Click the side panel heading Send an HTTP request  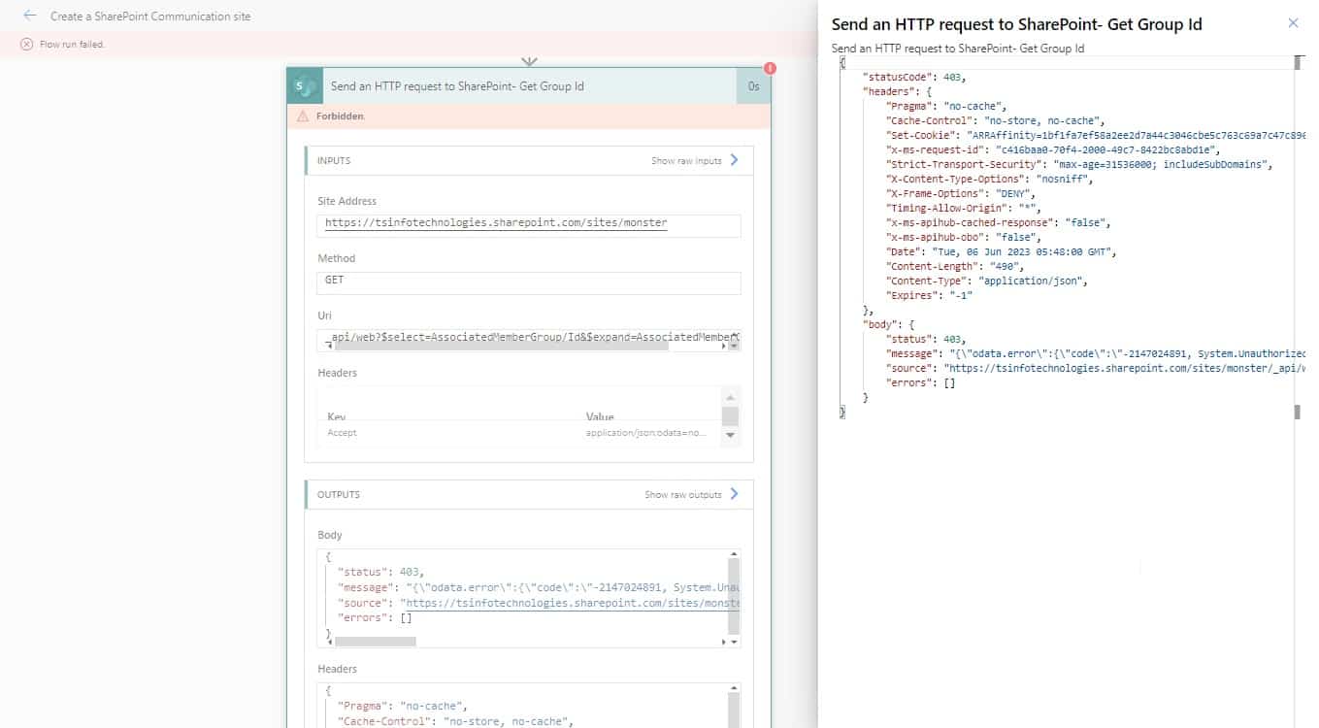click(1016, 24)
